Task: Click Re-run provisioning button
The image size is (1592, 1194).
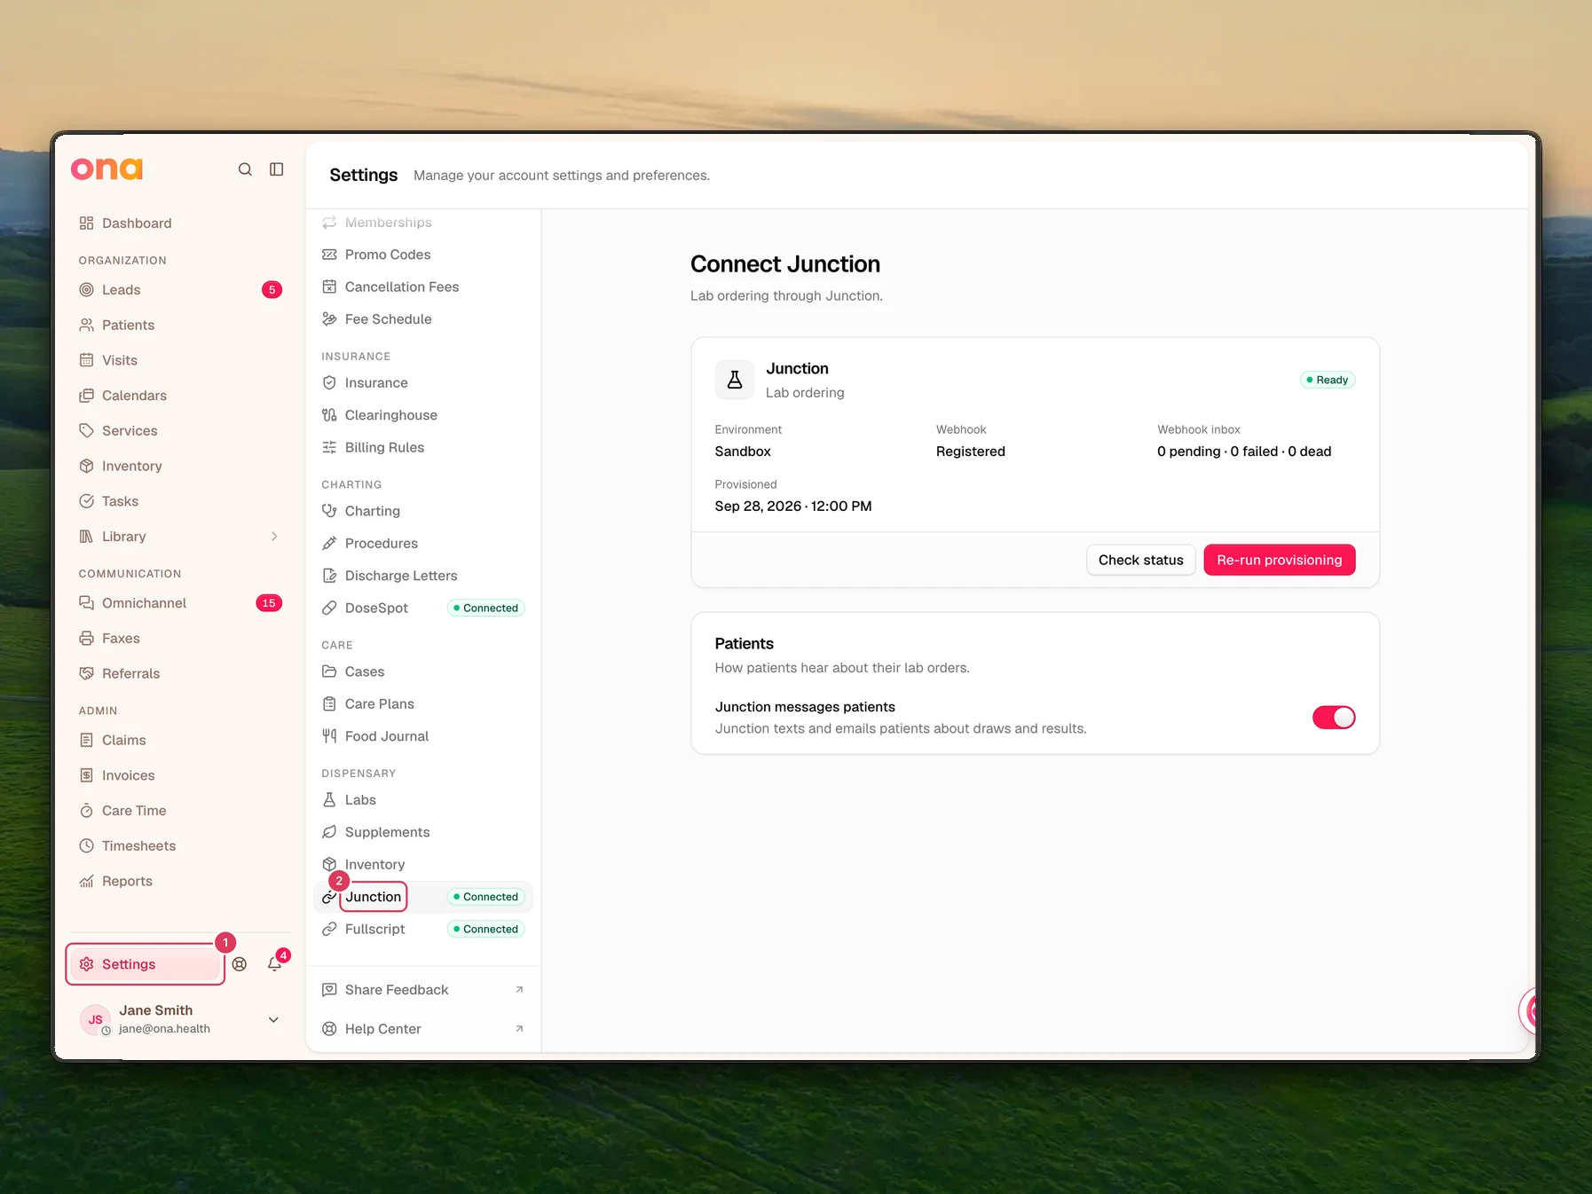Action: (x=1279, y=560)
